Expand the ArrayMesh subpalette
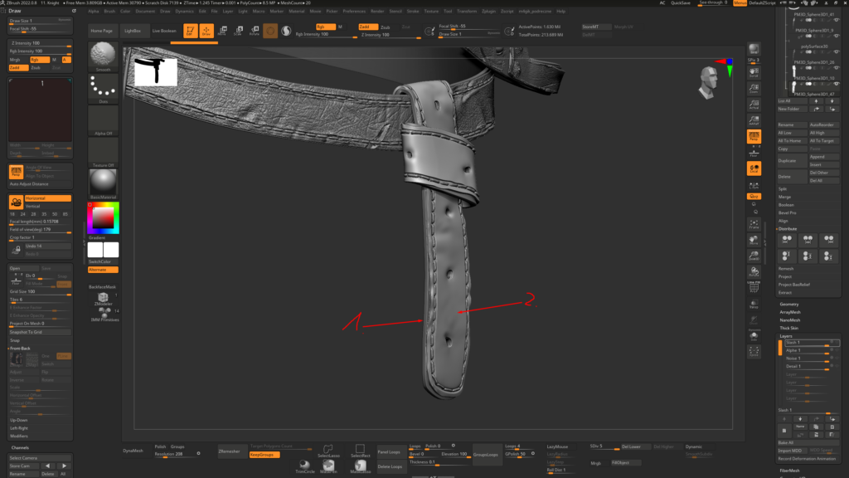Screen dimensions: 849x478 coord(790,312)
